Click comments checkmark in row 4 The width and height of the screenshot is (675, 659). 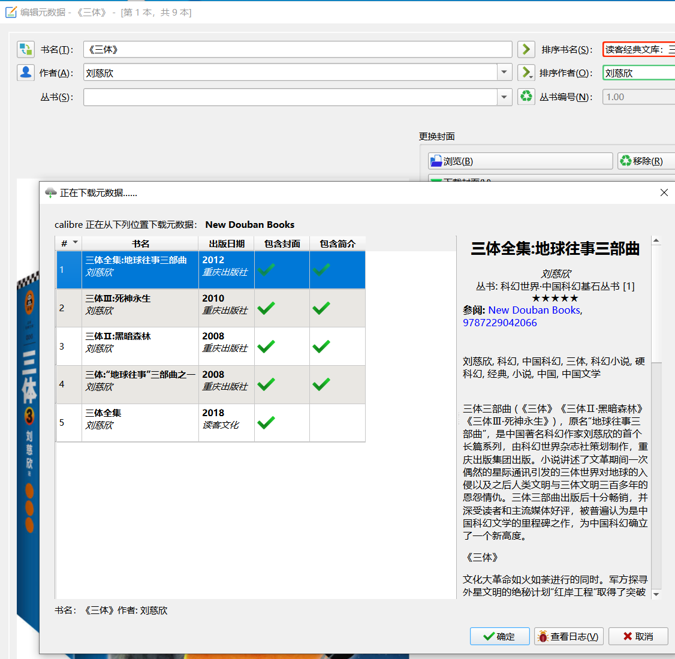tap(321, 384)
